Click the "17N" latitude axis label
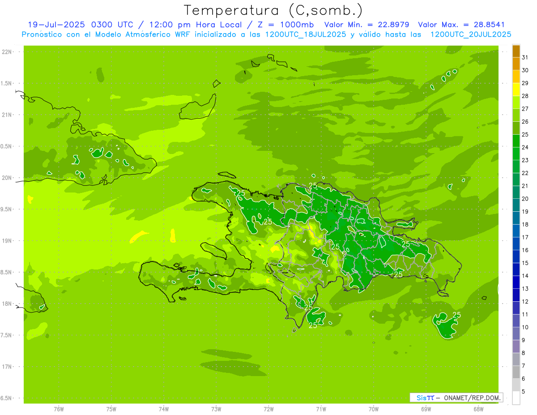Viewport: 537px width, 415px height. [x=7, y=367]
